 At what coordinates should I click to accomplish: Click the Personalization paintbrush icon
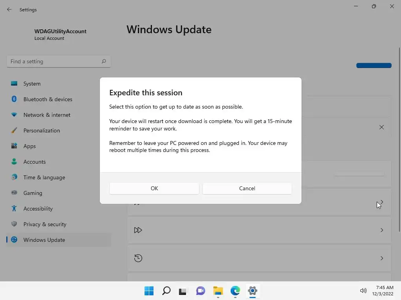pyautogui.click(x=14, y=130)
